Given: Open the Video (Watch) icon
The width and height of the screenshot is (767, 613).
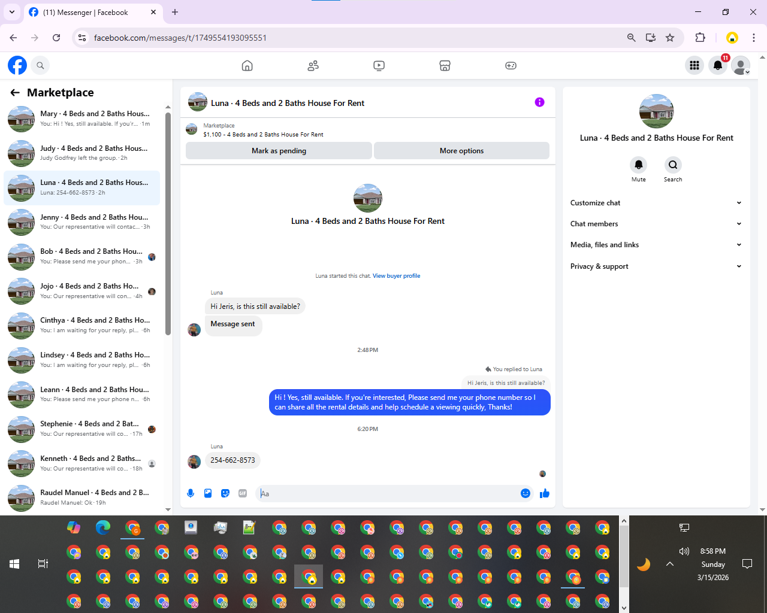Looking at the screenshot, I should 379,66.
